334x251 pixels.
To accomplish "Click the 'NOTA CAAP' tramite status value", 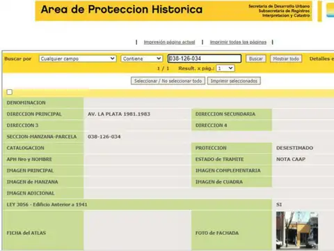I will 291,159.
